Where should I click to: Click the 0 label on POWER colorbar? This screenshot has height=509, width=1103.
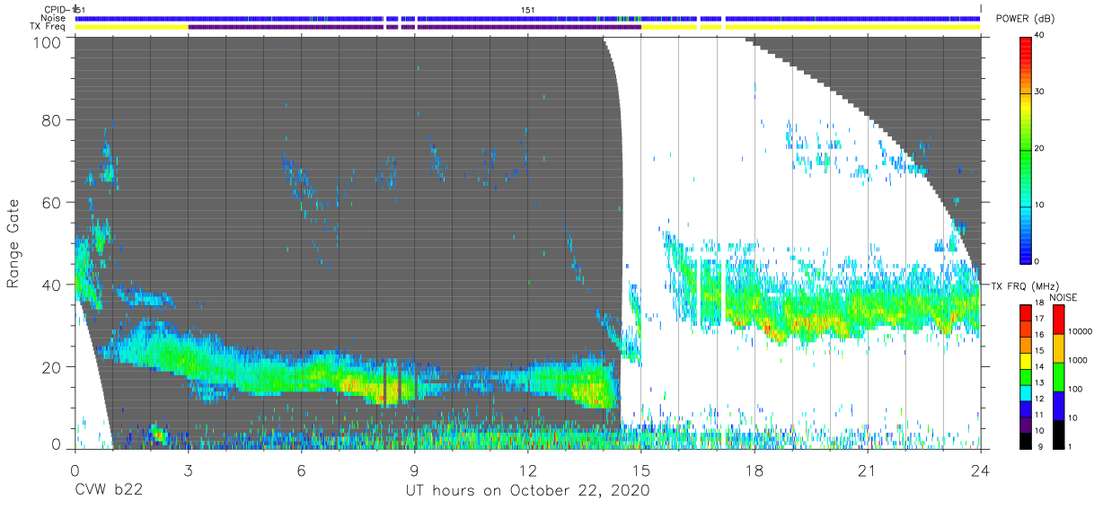[x=1038, y=261]
